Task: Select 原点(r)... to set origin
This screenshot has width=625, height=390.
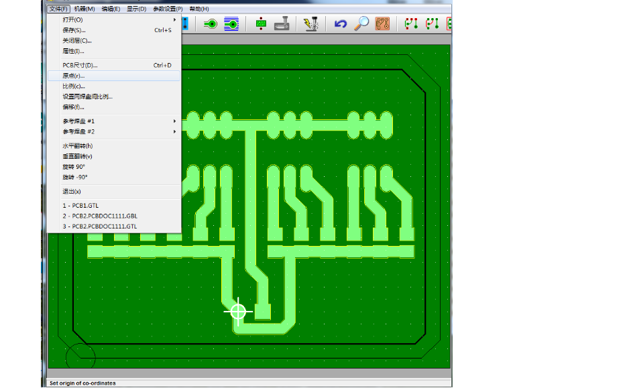Action: [x=114, y=76]
